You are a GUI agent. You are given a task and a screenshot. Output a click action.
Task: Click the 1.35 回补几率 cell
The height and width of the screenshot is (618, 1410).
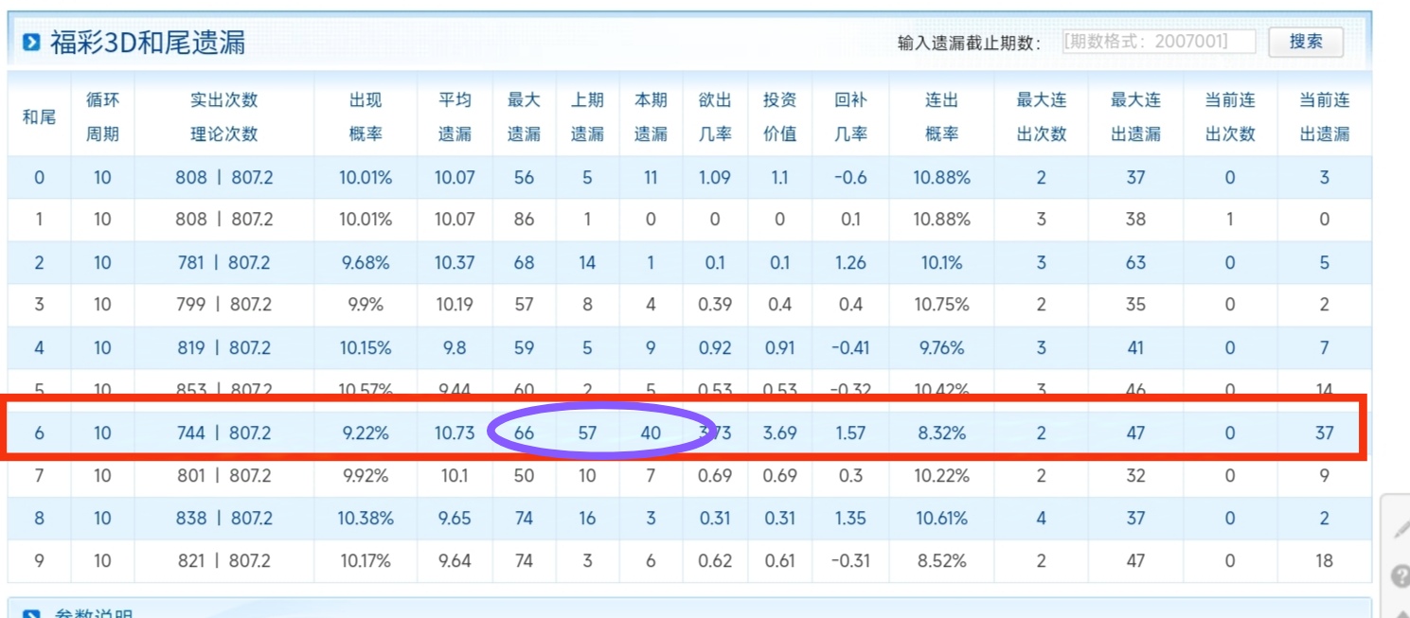click(850, 518)
